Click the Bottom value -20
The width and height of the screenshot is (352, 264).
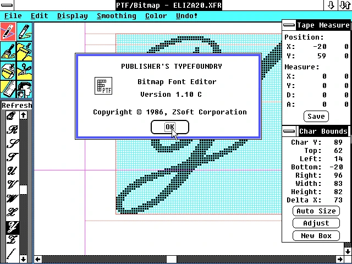336,167
